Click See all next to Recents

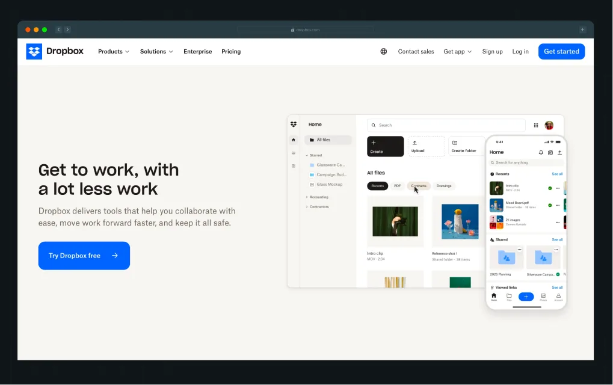[557, 174]
